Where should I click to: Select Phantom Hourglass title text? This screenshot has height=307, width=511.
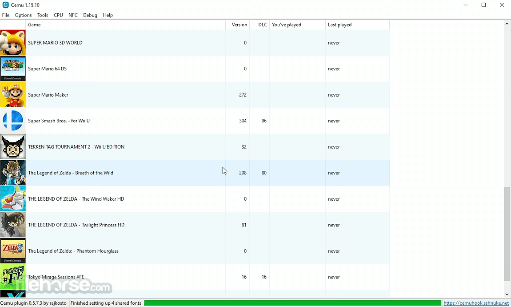click(x=73, y=251)
